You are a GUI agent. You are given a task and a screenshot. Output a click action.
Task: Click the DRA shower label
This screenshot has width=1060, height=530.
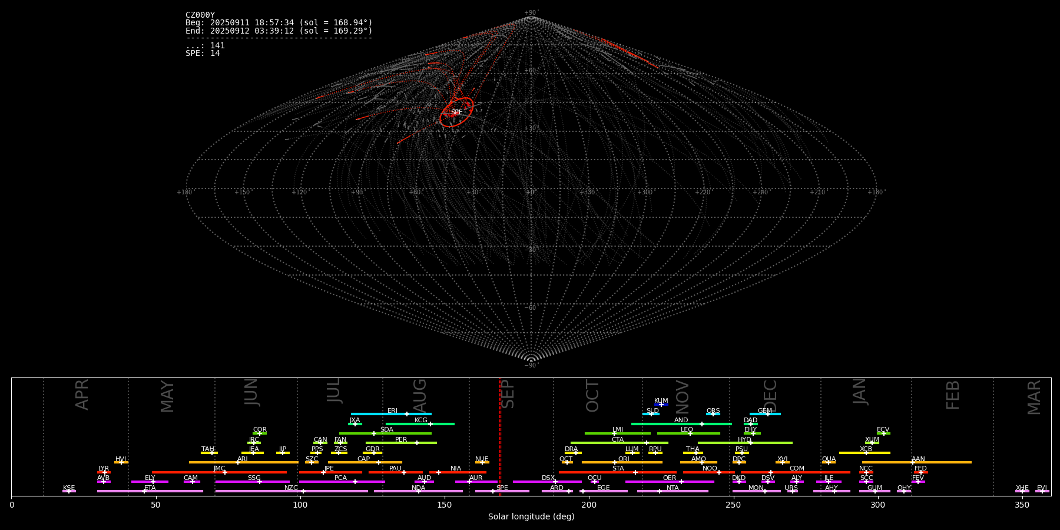(571, 449)
